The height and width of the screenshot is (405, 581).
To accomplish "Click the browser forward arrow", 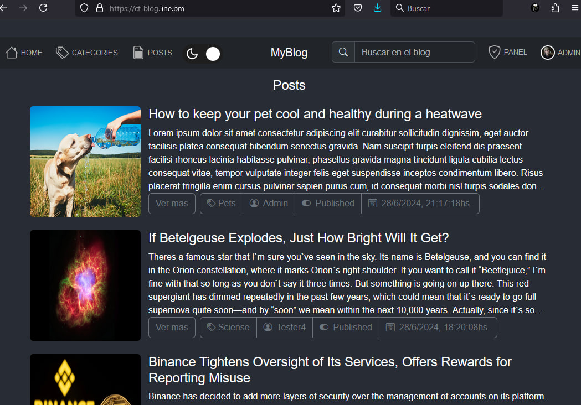I will click(x=23, y=8).
